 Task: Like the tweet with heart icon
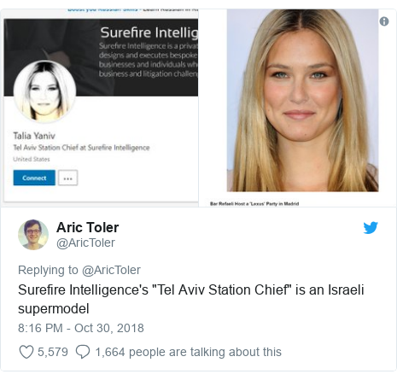(x=26, y=352)
